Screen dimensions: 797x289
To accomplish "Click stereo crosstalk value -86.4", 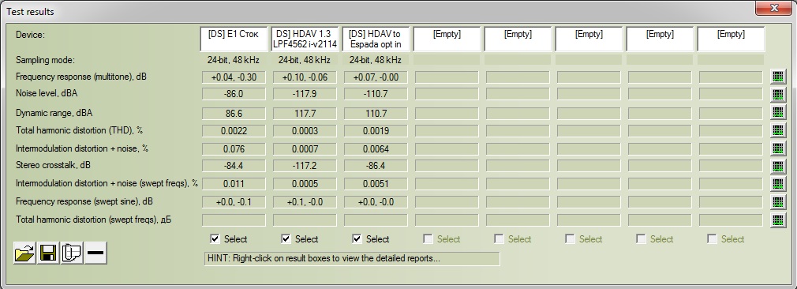I will (x=376, y=166).
